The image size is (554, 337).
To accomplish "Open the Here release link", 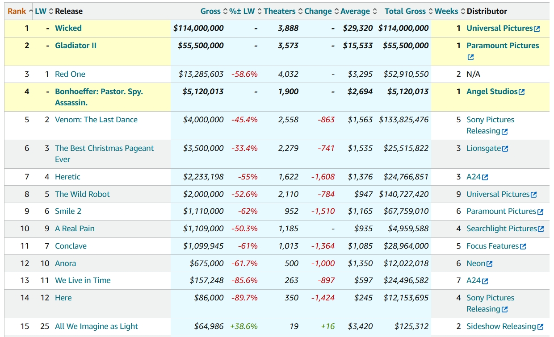I will [x=63, y=298].
